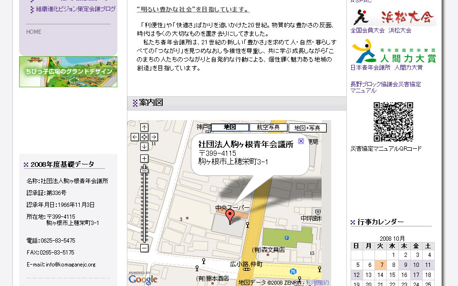458x286 pixels.
Task: Click the (有)森文具店 label on map
Action: tap(268, 250)
